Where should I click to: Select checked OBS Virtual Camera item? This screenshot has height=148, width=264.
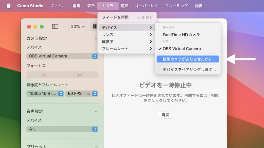[x=181, y=49]
